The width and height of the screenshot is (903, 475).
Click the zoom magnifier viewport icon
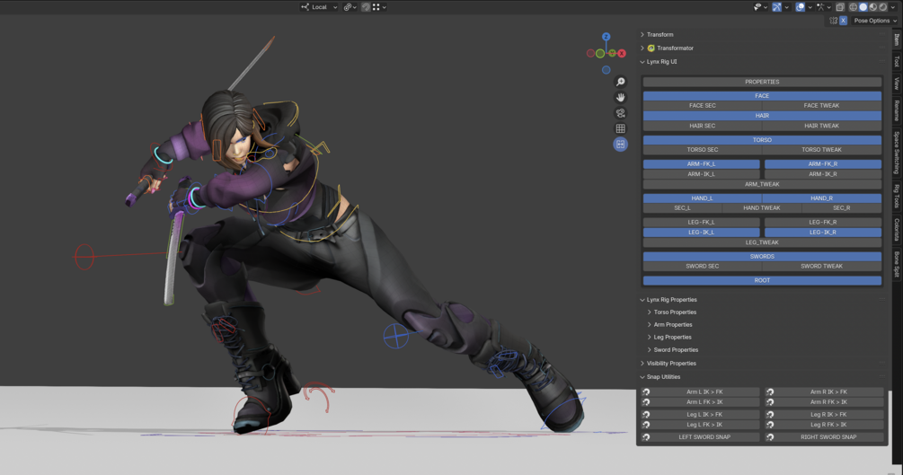click(620, 82)
